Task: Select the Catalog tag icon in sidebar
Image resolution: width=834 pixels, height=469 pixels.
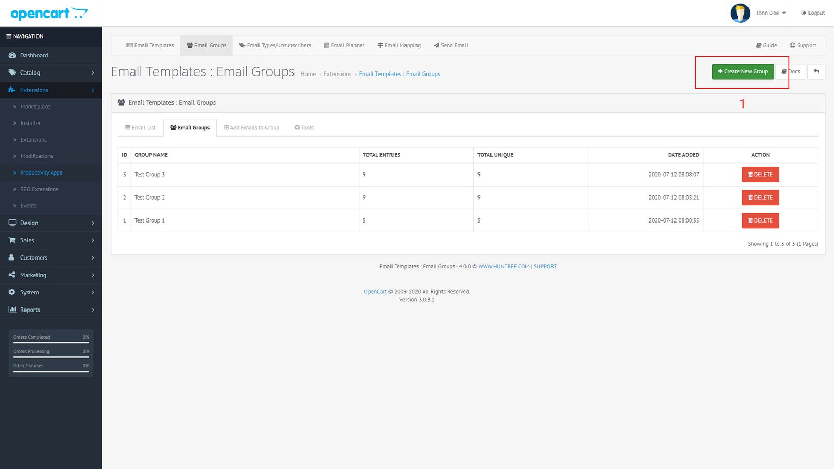Action: 13,72
